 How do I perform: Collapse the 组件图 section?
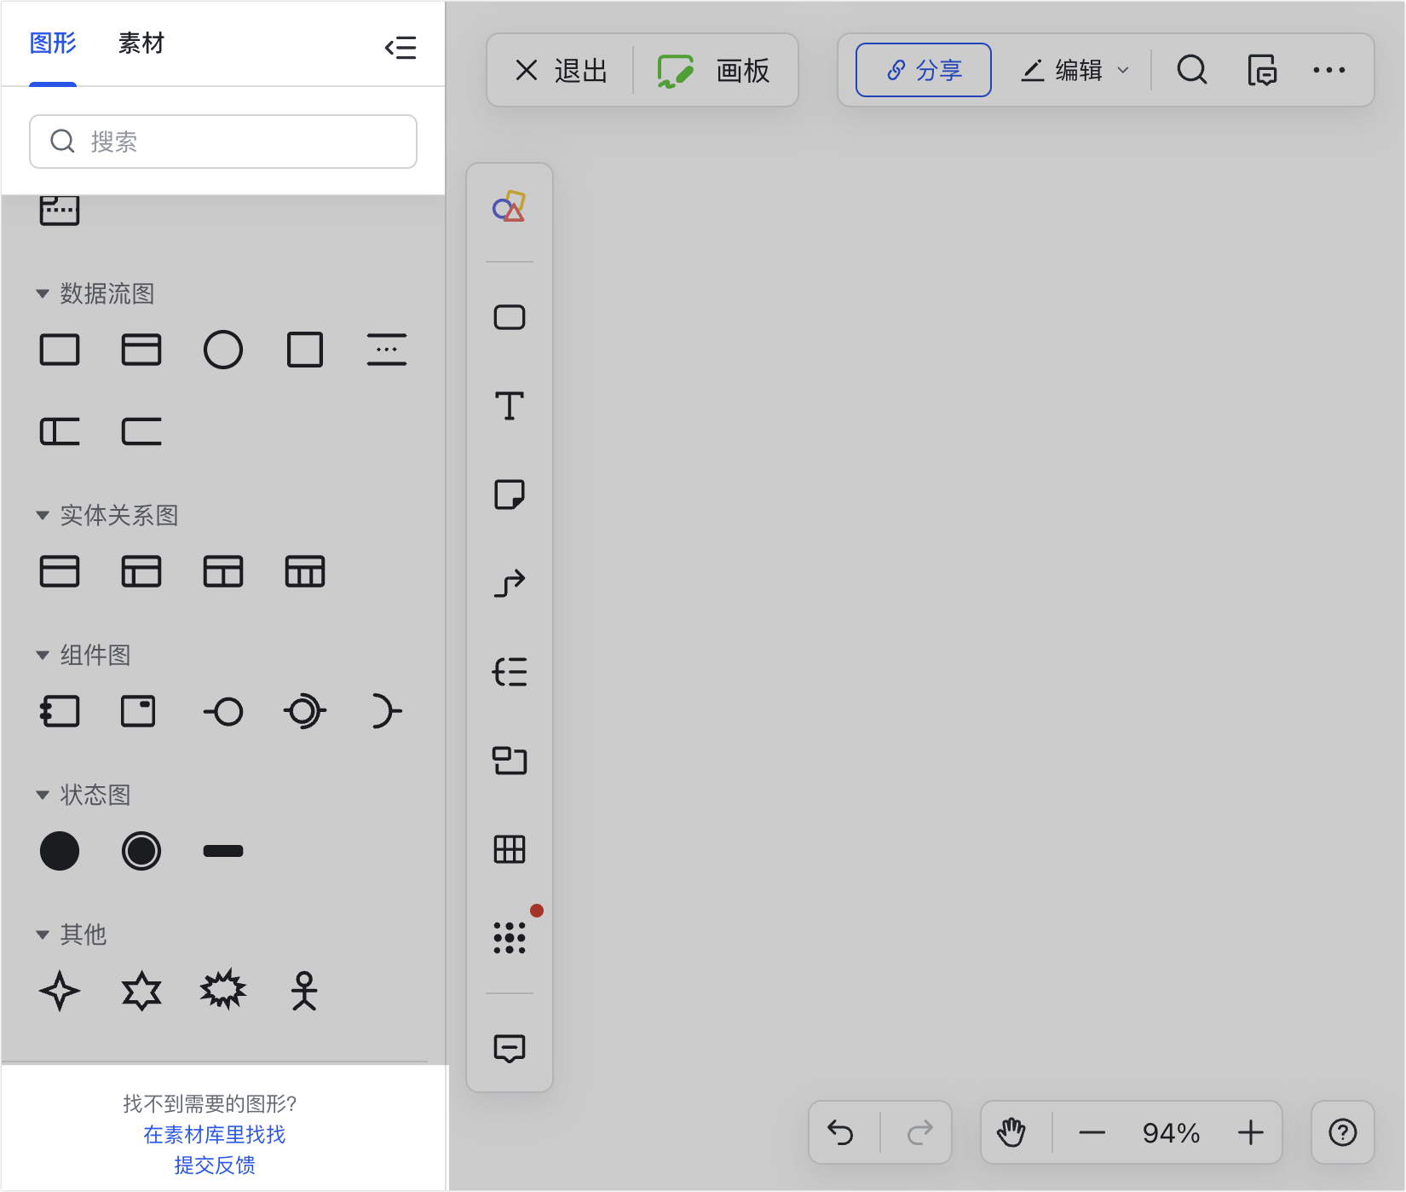[43, 656]
